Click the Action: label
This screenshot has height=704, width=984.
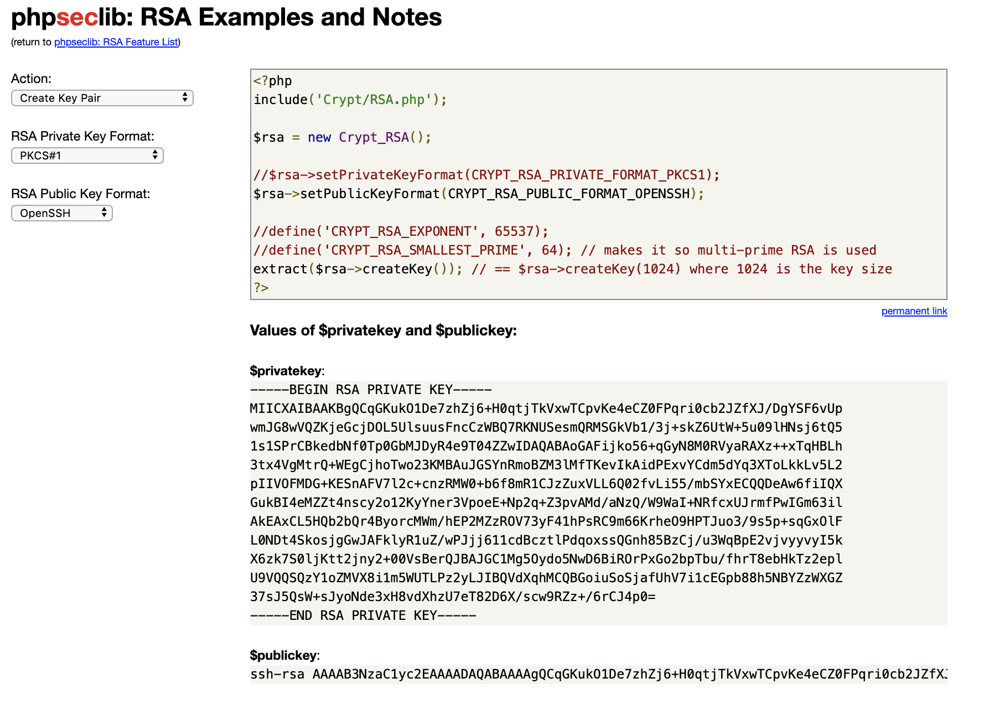coord(31,79)
